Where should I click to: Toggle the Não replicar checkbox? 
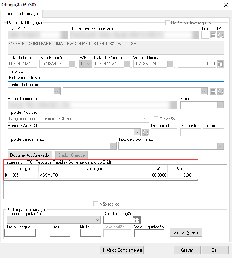tap(96, 204)
